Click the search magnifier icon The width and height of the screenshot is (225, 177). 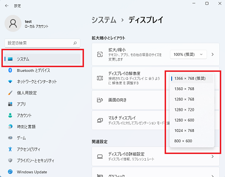[75, 43]
